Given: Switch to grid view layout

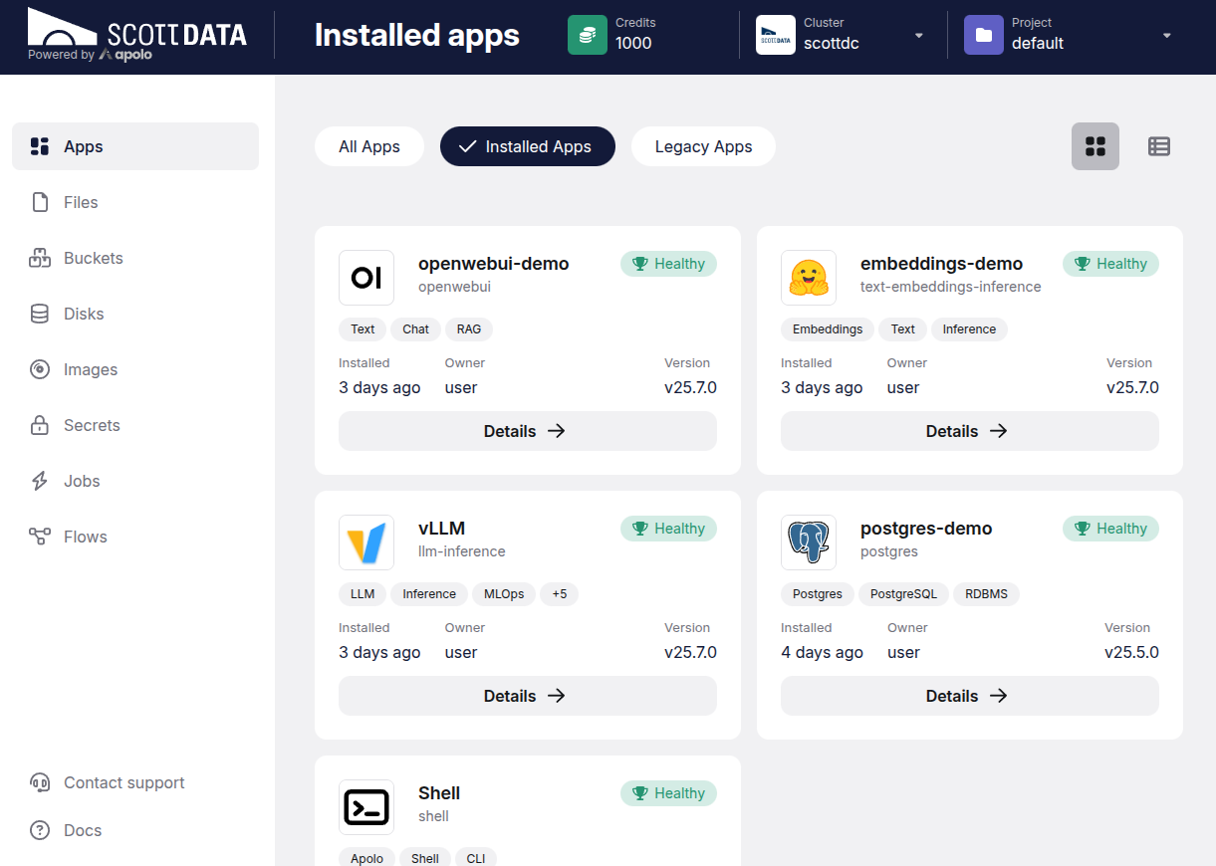Looking at the screenshot, I should point(1095,146).
